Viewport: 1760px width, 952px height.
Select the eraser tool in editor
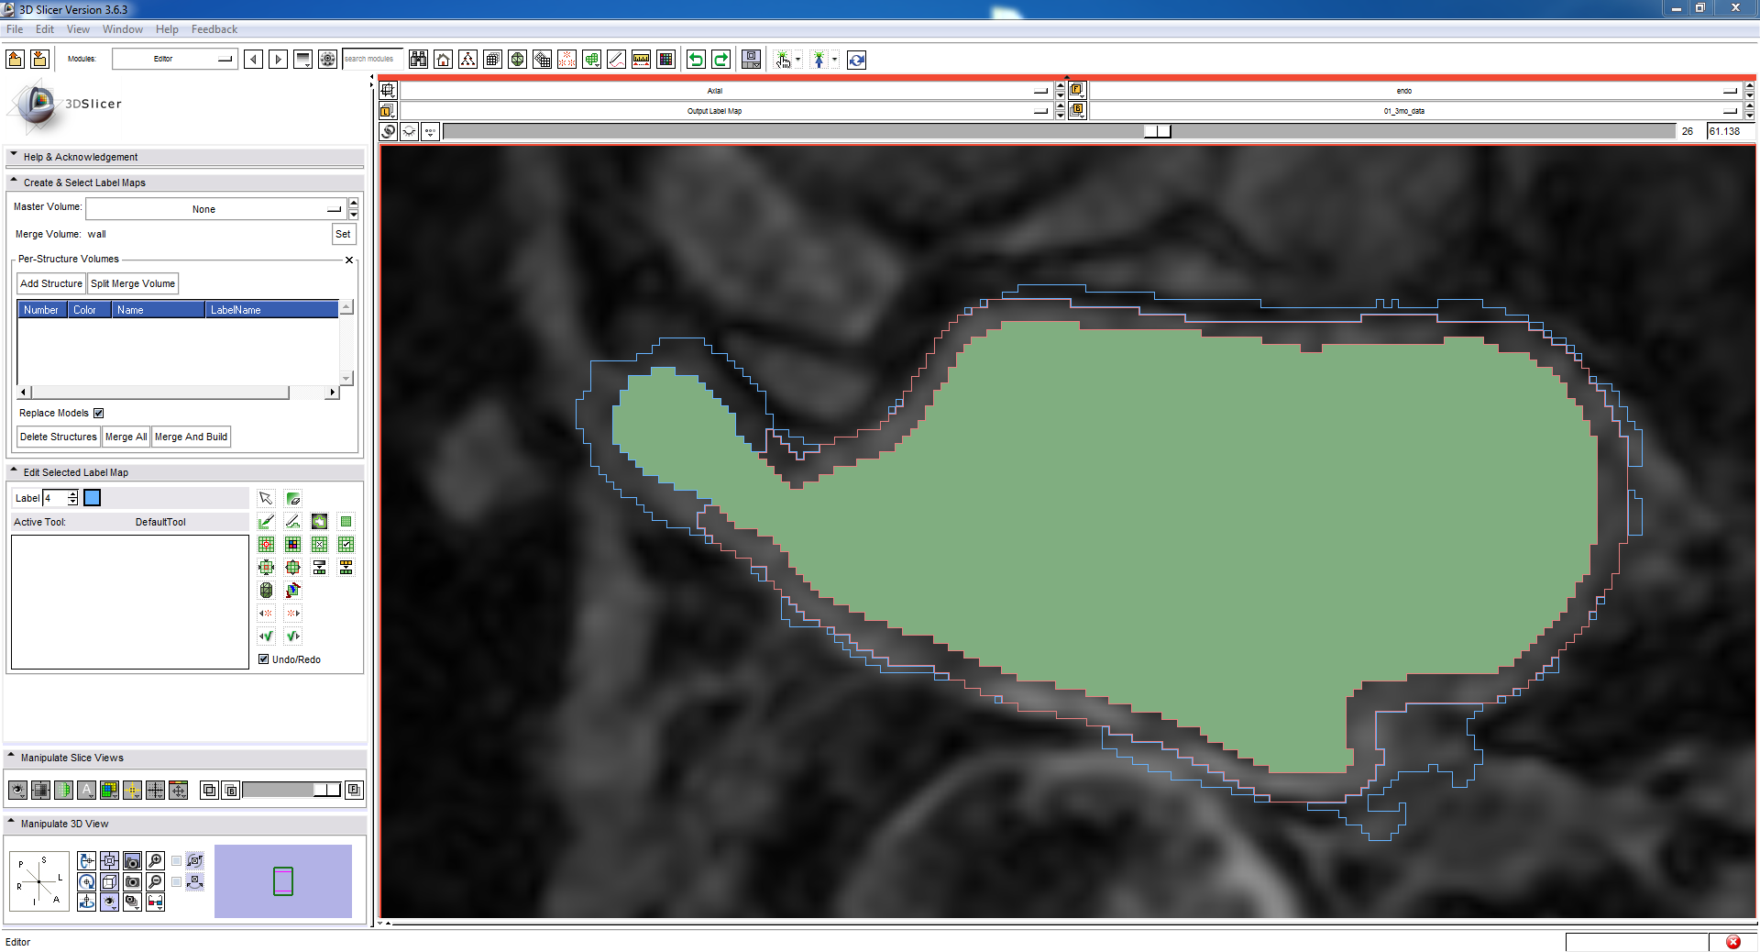293,499
